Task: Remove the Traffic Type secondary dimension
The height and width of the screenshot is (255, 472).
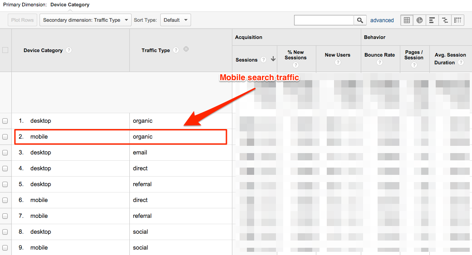Action: 187,49
